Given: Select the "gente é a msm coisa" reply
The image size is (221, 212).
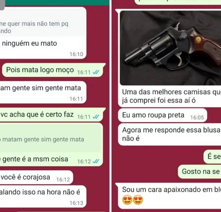Looking at the screenshot, I should [x=51, y=145].
